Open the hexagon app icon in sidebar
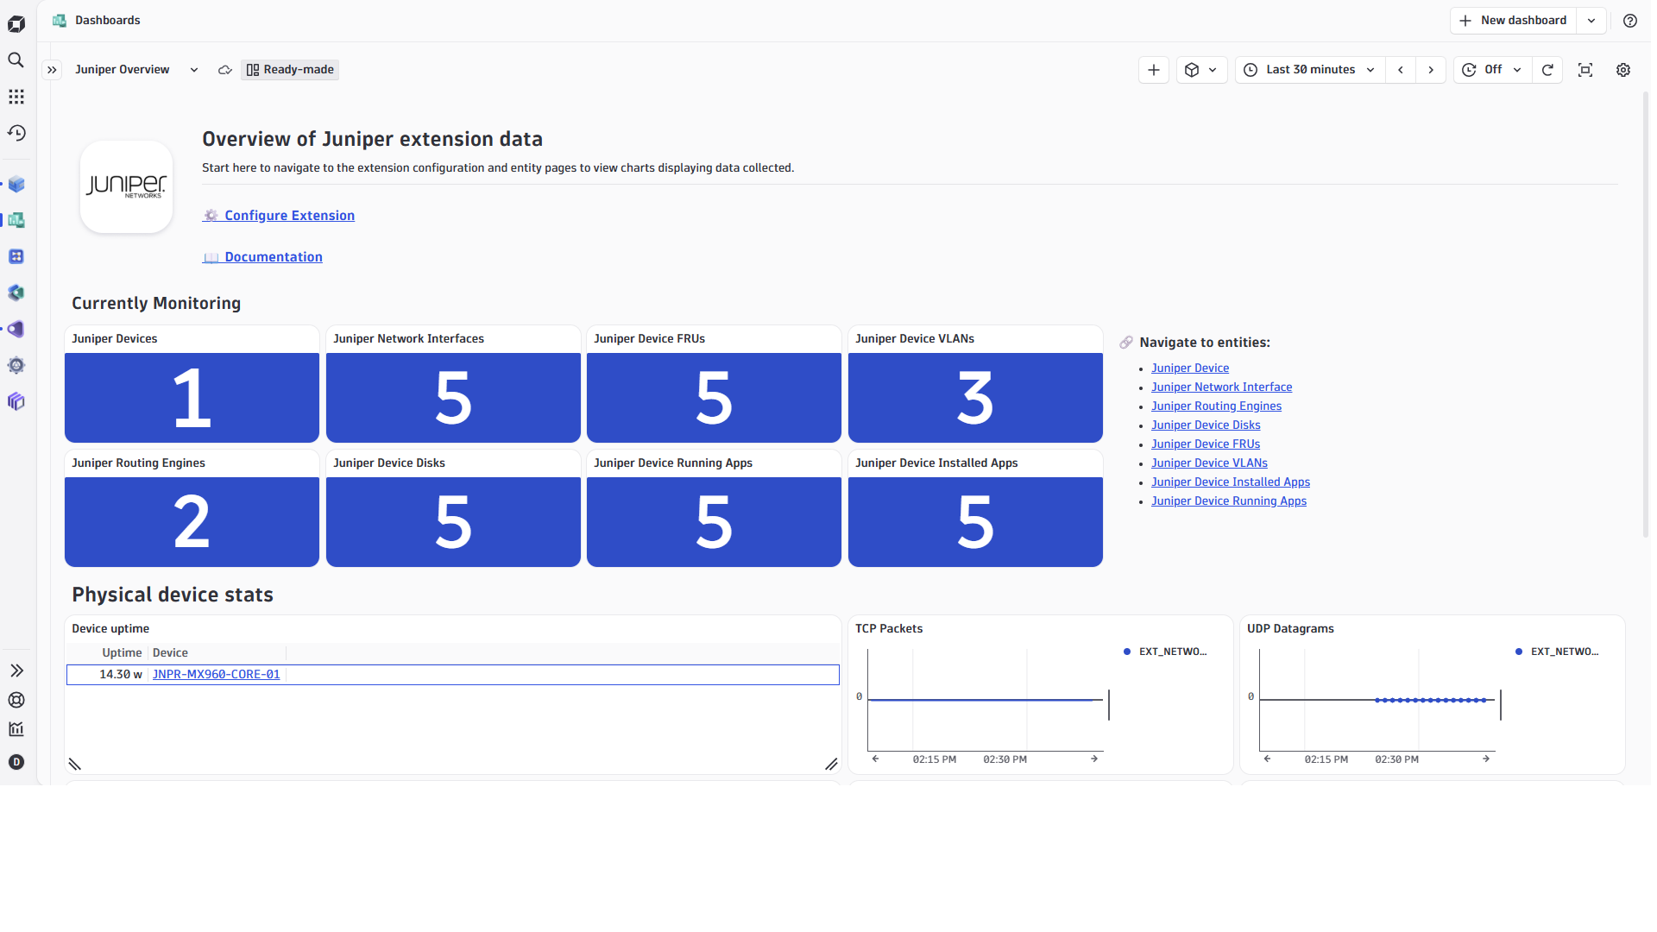 pyautogui.click(x=16, y=293)
